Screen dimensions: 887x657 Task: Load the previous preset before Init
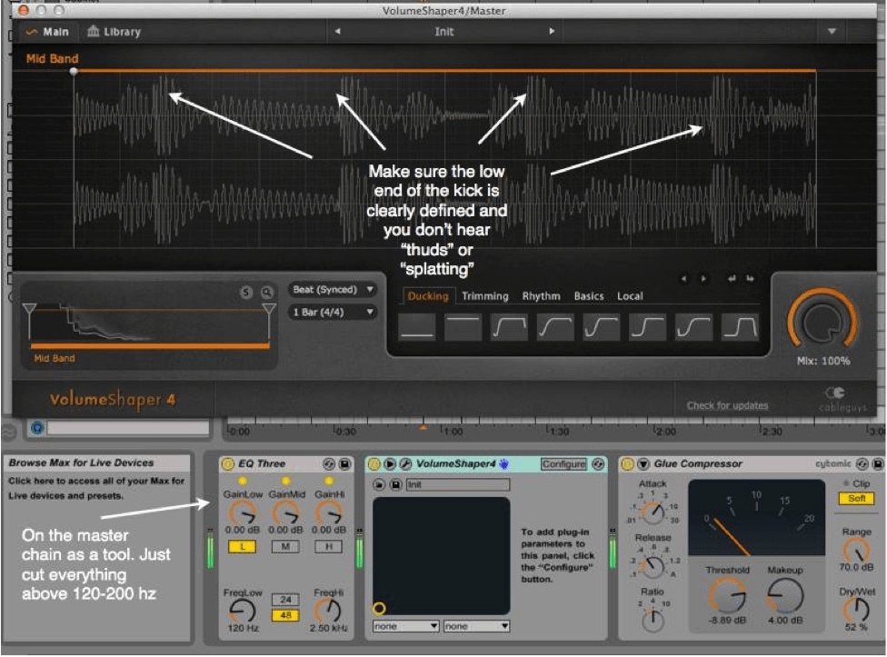point(338,32)
